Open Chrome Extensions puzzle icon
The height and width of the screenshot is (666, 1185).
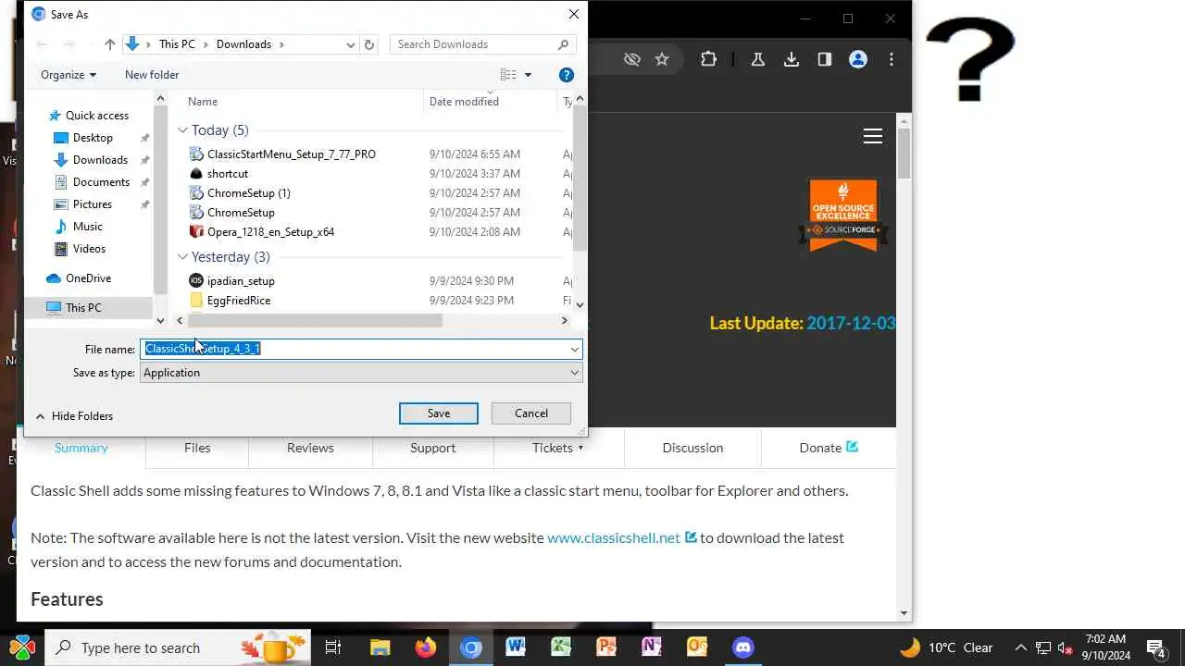708,59
